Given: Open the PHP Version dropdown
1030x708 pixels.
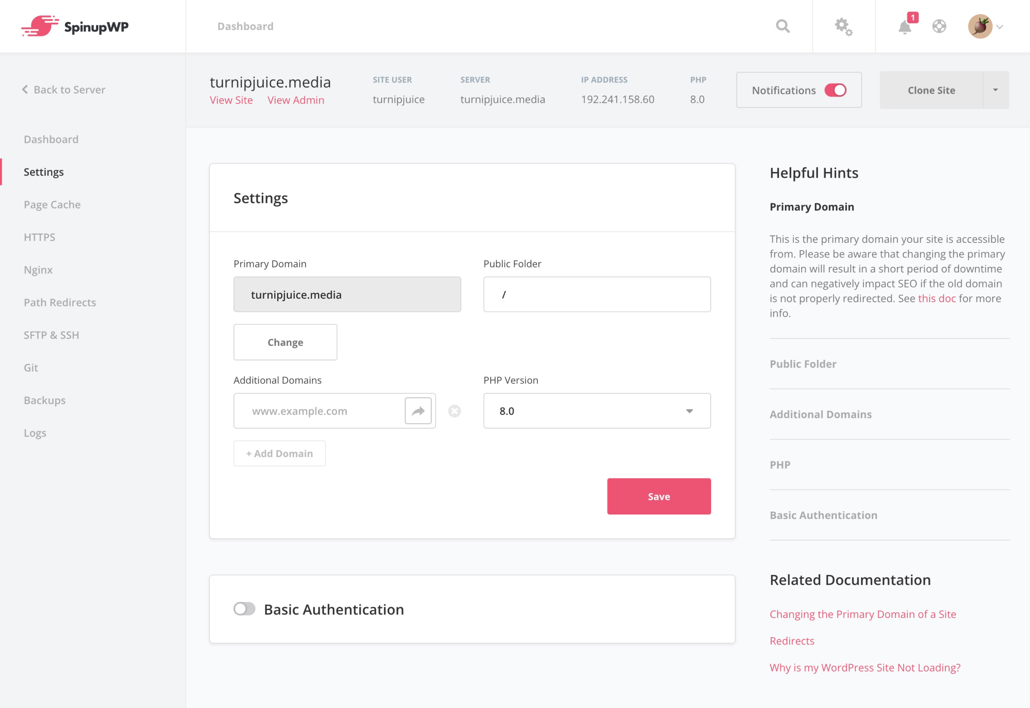Looking at the screenshot, I should [x=597, y=411].
